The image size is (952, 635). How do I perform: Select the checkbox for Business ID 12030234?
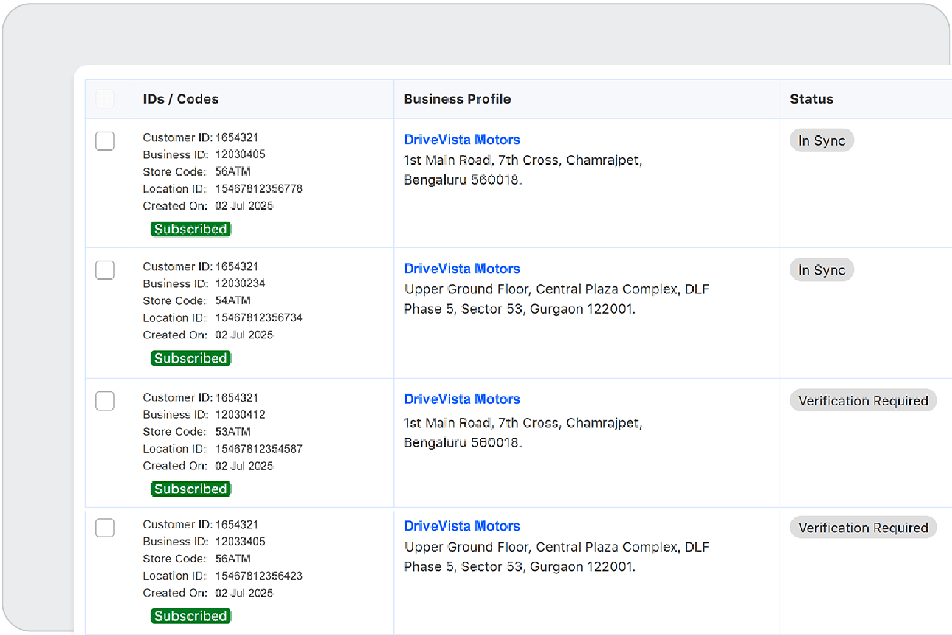tap(105, 270)
